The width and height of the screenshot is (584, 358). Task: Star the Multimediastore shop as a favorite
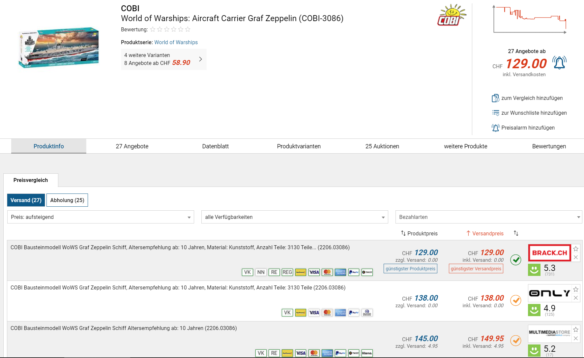576,330
